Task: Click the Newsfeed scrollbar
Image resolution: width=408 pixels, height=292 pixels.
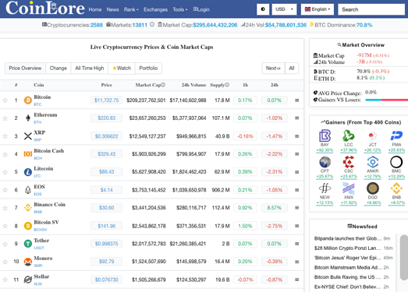Action: [404, 258]
